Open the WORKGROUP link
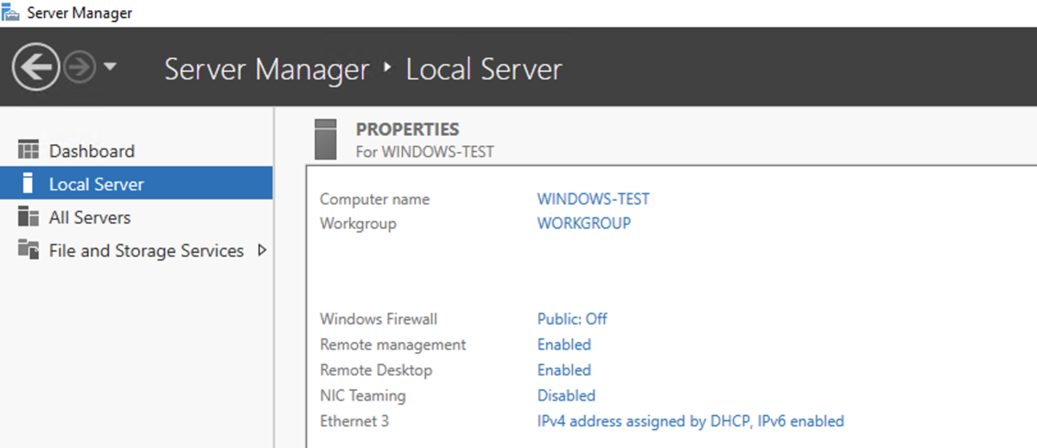 583,223
